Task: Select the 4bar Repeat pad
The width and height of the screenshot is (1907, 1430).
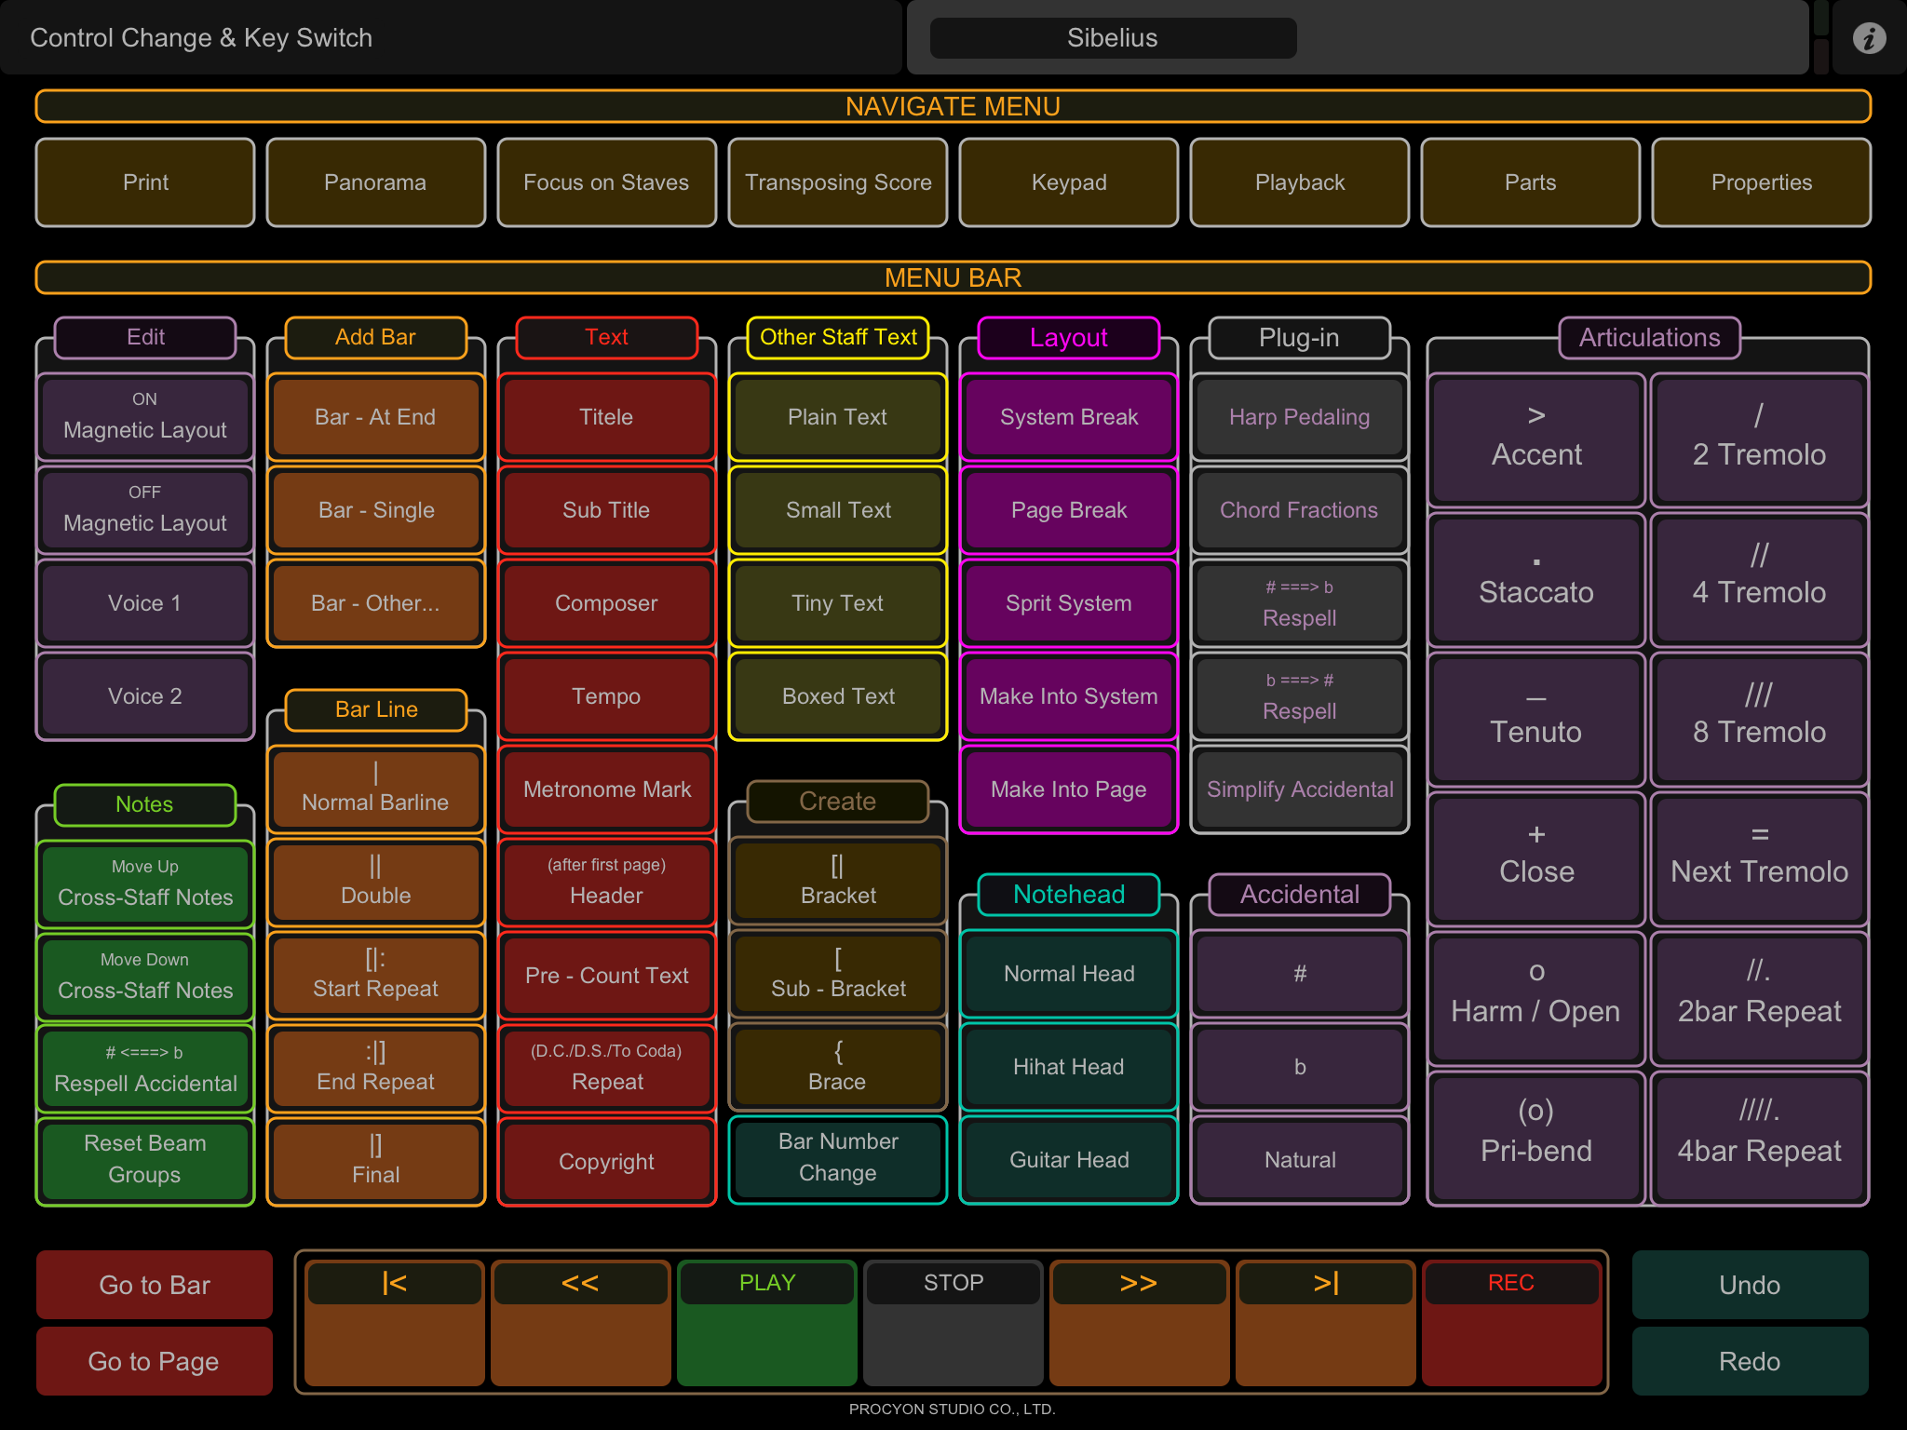Action: click(1759, 1138)
